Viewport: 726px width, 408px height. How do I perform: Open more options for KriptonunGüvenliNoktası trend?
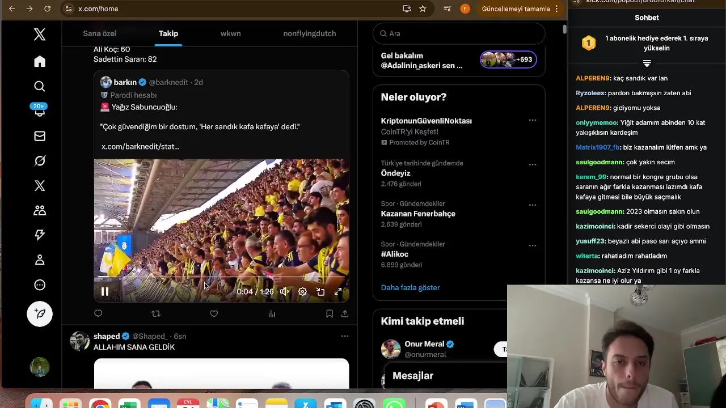click(533, 120)
